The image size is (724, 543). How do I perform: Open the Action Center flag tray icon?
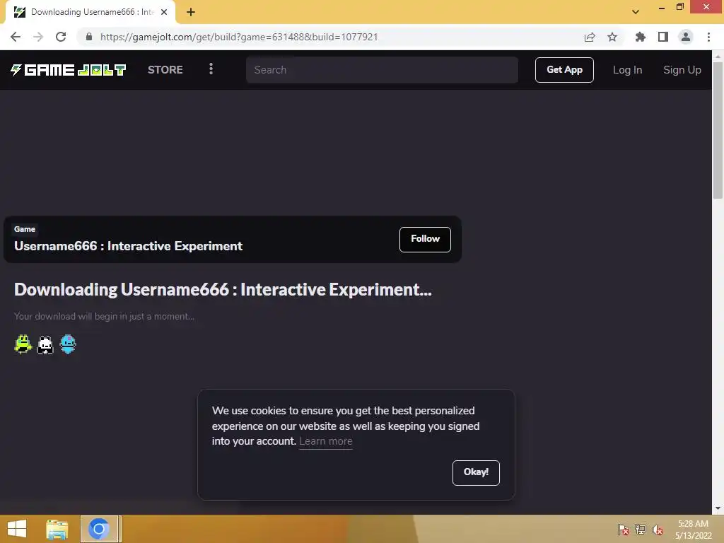pyautogui.click(x=624, y=530)
